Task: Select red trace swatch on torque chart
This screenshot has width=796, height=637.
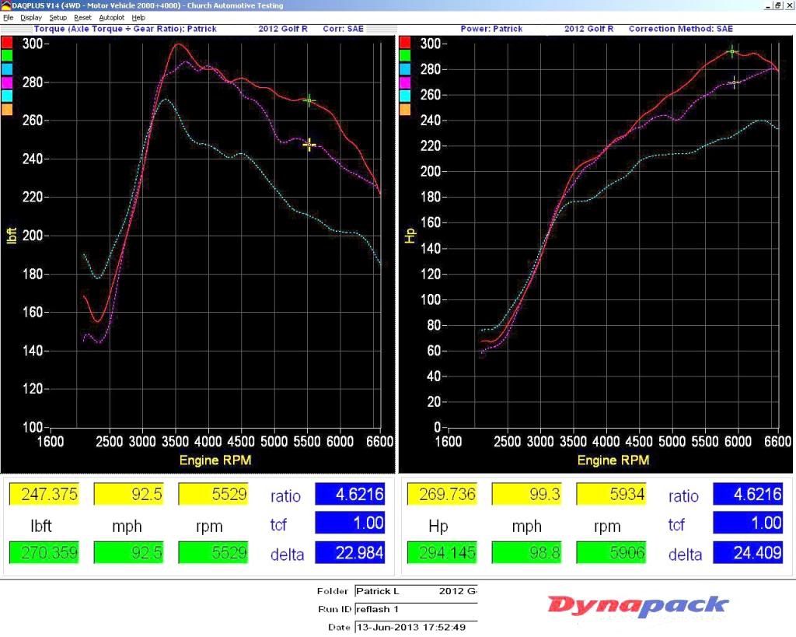Action: click(7, 42)
